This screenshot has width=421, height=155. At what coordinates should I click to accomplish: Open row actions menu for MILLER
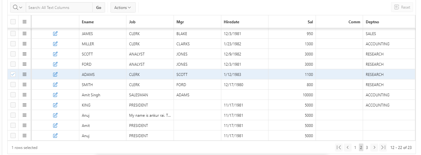pos(25,44)
